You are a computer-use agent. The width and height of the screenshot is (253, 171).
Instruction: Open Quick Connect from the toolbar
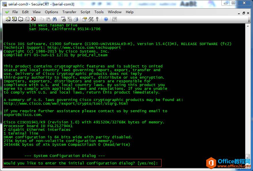click(14, 19)
